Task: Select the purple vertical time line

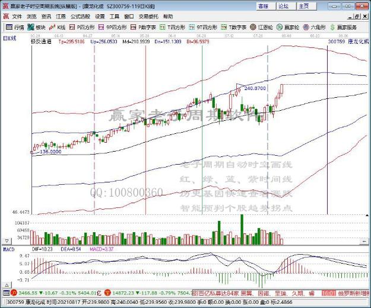Action: click(x=327, y=130)
